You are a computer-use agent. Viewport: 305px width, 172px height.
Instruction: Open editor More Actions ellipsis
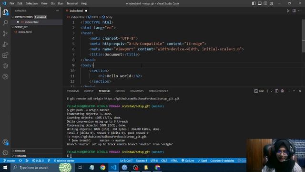300,11
